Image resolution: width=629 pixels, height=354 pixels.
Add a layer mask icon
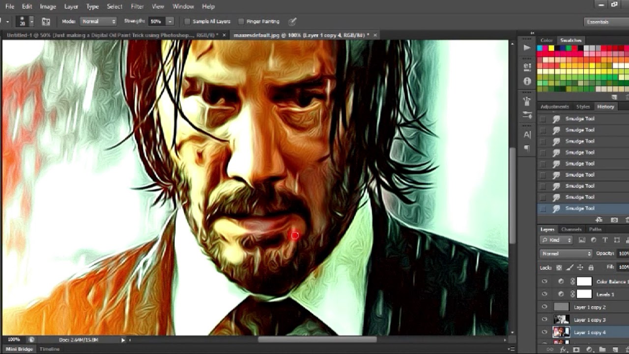pos(576,350)
